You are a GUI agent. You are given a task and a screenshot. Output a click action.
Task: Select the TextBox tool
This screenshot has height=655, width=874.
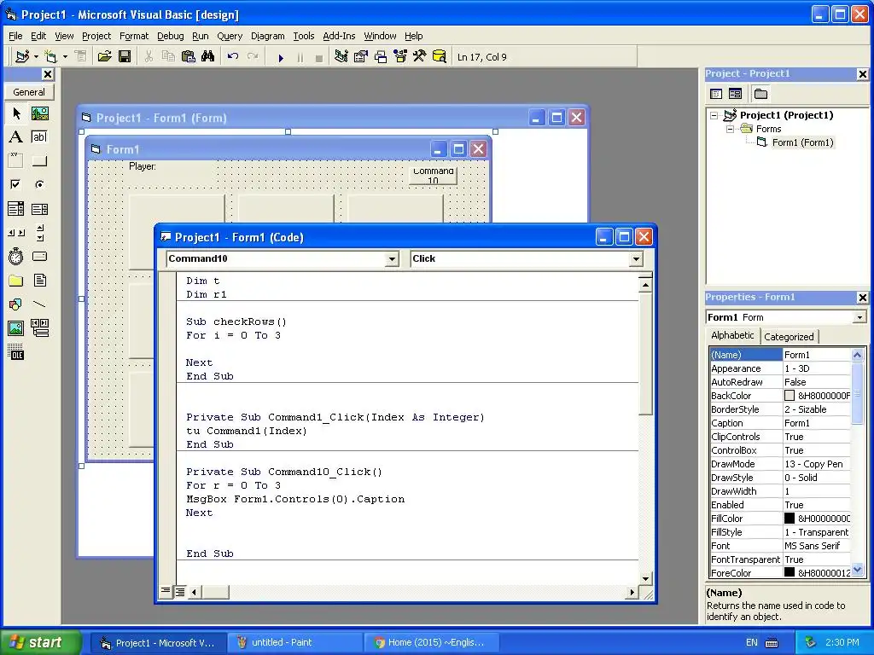(x=39, y=137)
